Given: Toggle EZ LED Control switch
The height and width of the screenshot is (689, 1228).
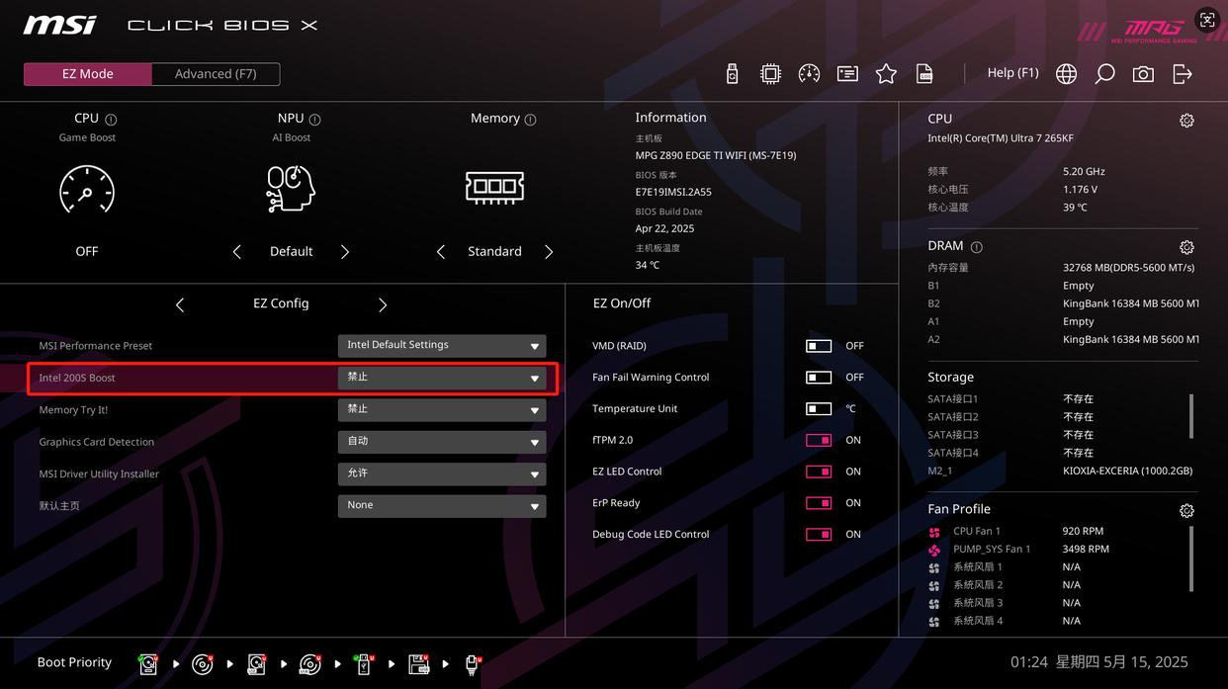Looking at the screenshot, I should tap(819, 472).
